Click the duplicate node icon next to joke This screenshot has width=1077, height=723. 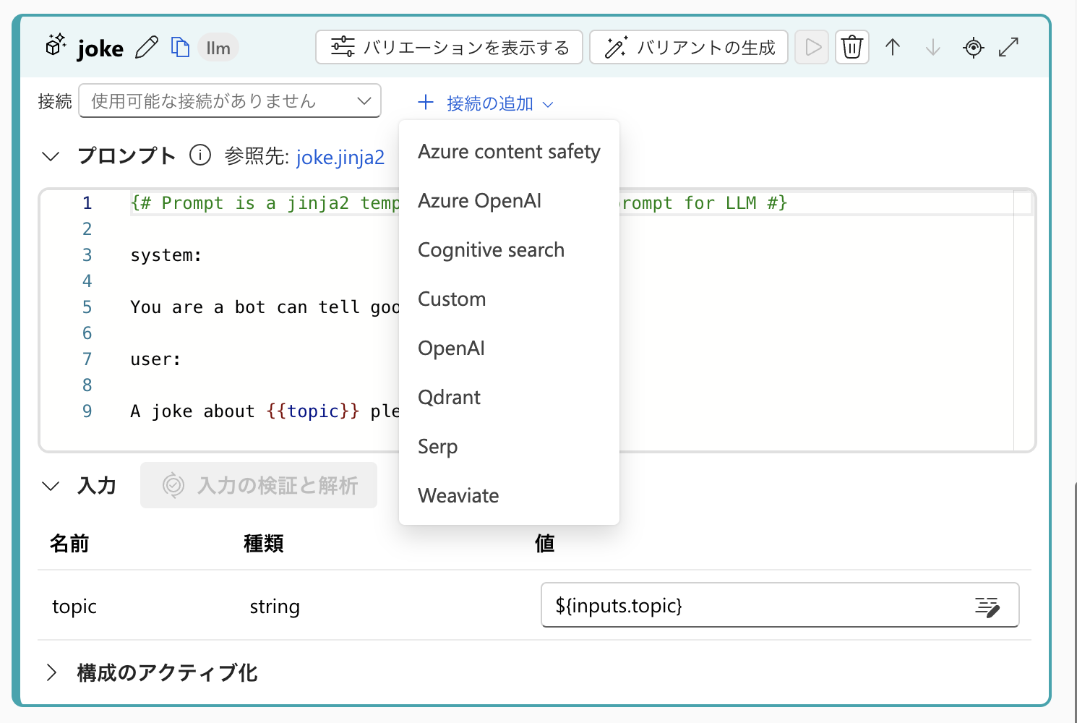(x=180, y=47)
